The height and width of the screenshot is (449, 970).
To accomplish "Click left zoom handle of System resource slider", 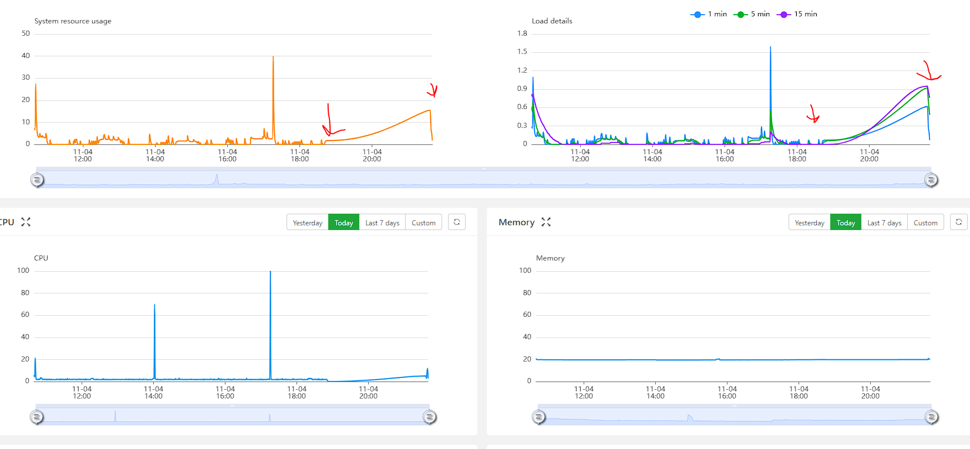I will point(37,180).
